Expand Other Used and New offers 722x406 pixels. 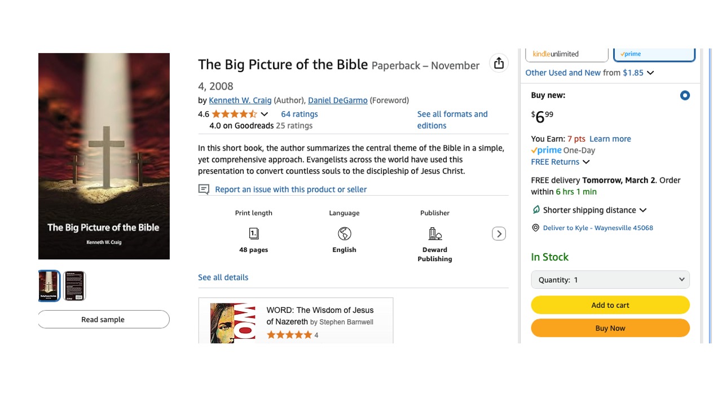[650, 73]
